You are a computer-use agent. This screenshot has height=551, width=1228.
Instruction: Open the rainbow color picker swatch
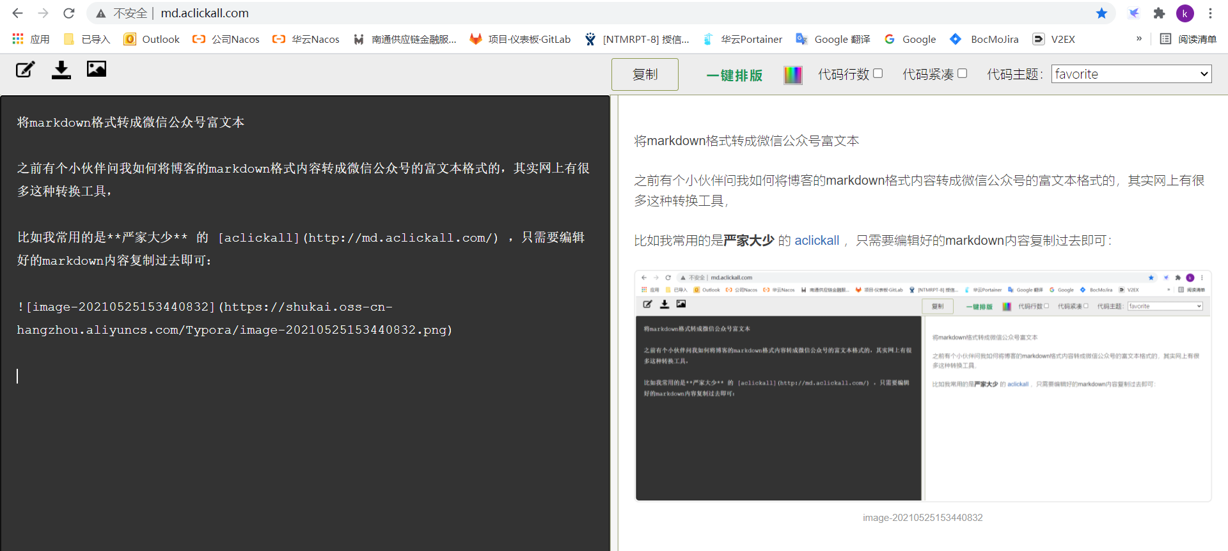pos(793,75)
